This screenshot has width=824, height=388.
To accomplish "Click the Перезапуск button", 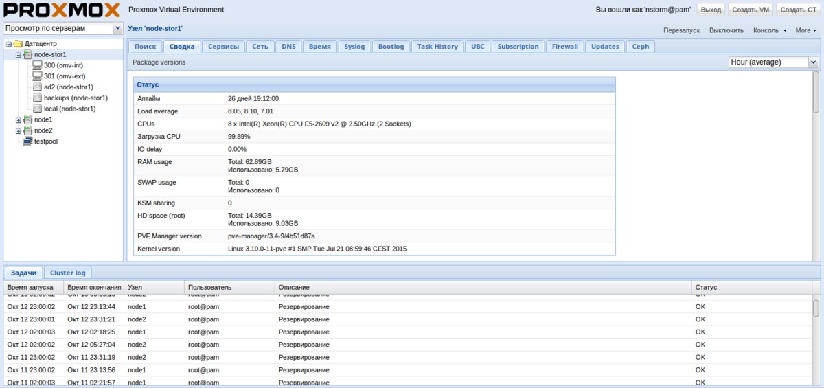I will coord(681,30).
